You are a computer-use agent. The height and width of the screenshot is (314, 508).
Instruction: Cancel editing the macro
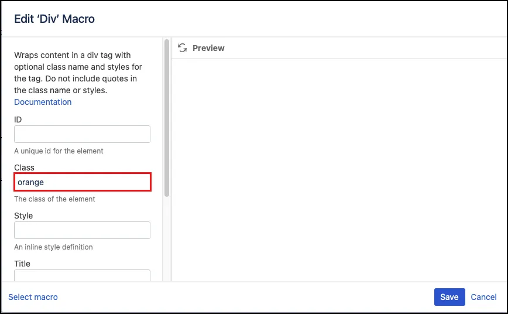click(x=483, y=297)
